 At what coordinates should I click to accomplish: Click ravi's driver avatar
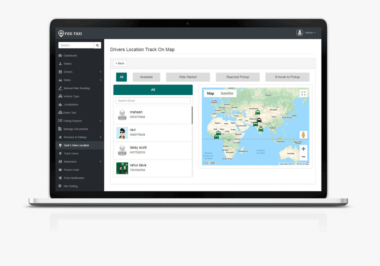point(122,133)
